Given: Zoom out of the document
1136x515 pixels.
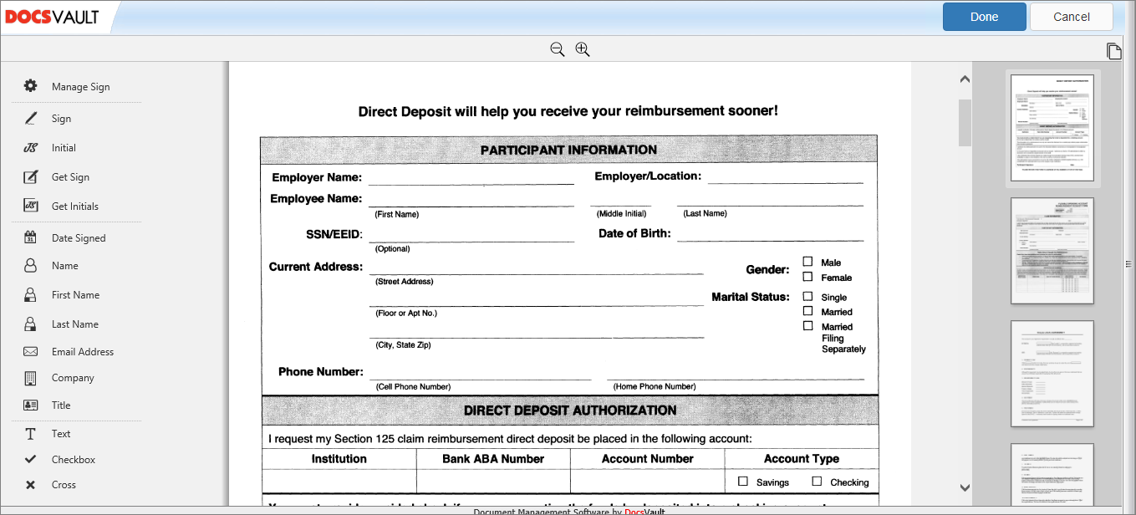Looking at the screenshot, I should point(557,49).
